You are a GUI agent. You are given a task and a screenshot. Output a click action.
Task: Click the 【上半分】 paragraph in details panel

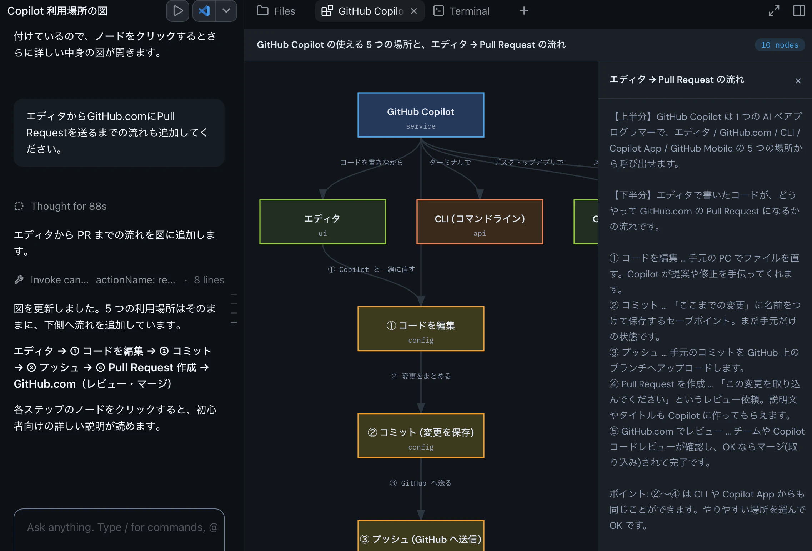coord(706,140)
